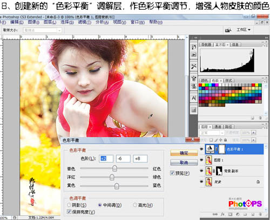Click the add layer style fx icon
270x220 pixels.
pos(222,214)
